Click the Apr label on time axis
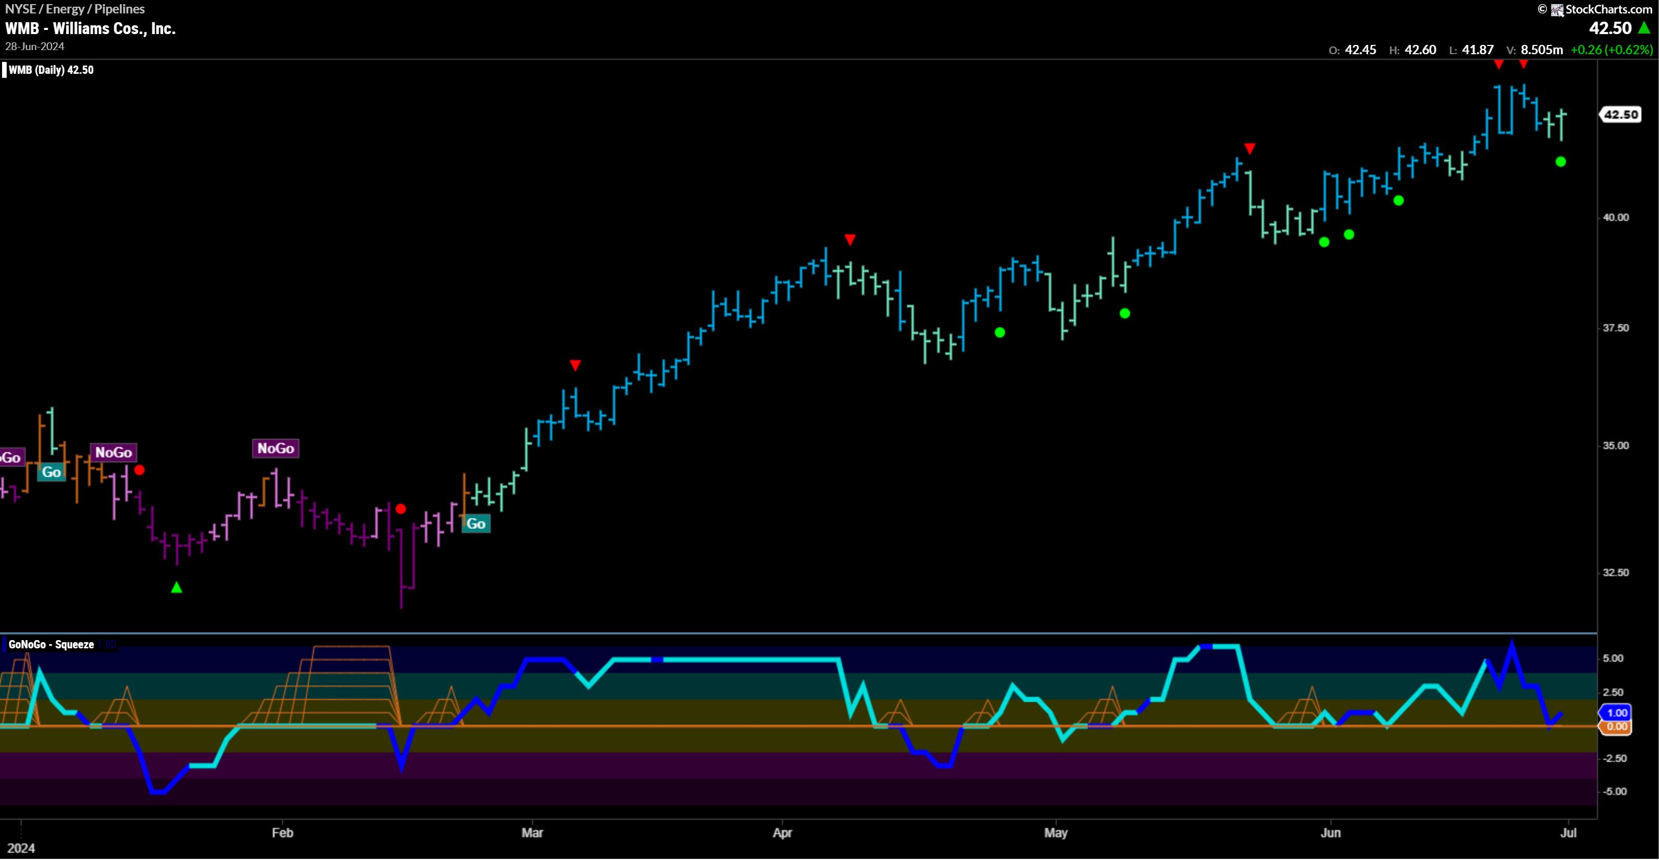Viewport: 1659px width, 860px height. [x=782, y=833]
